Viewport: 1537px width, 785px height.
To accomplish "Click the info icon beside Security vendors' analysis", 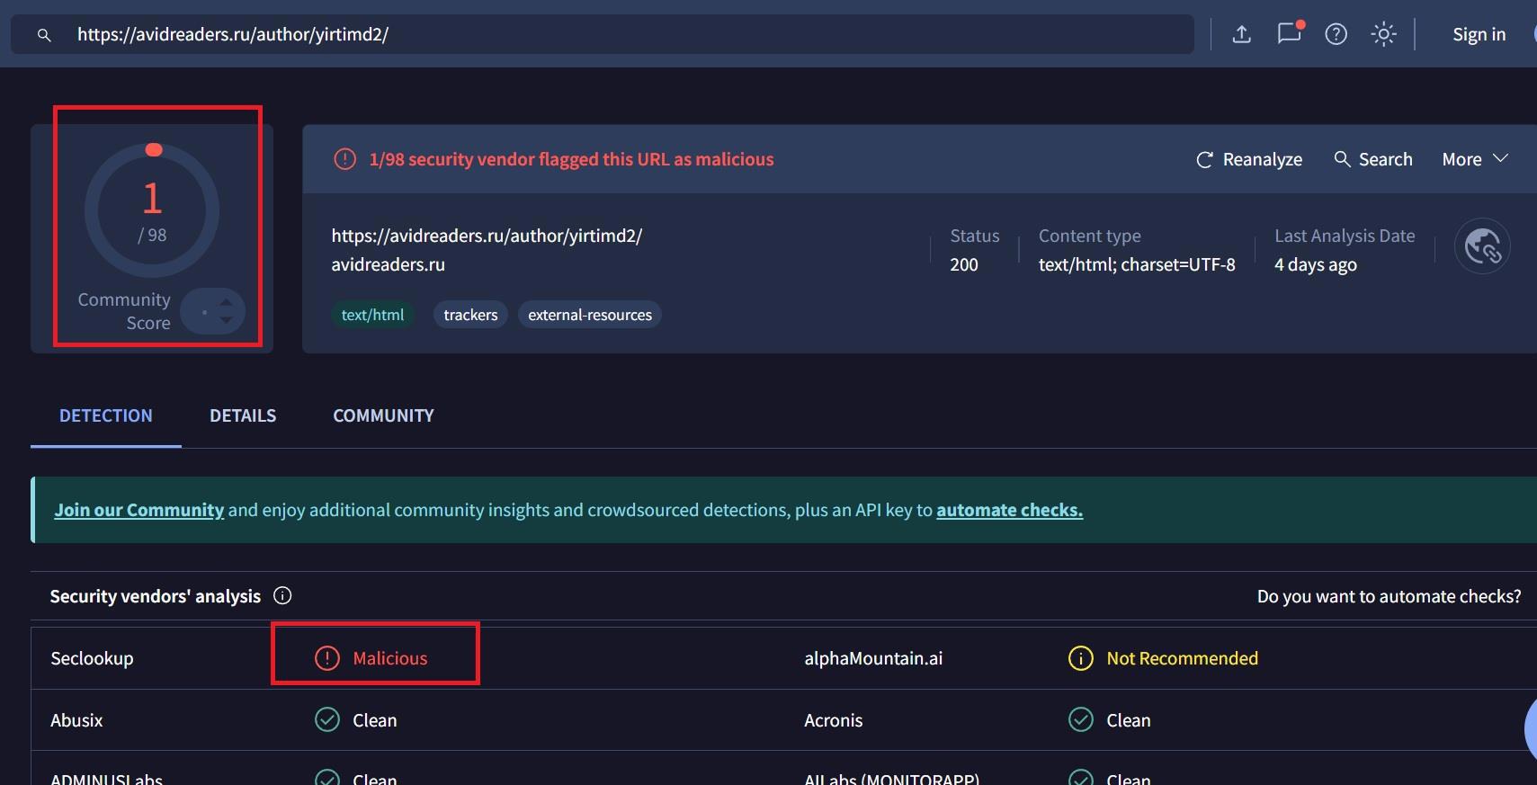I will click(x=282, y=596).
